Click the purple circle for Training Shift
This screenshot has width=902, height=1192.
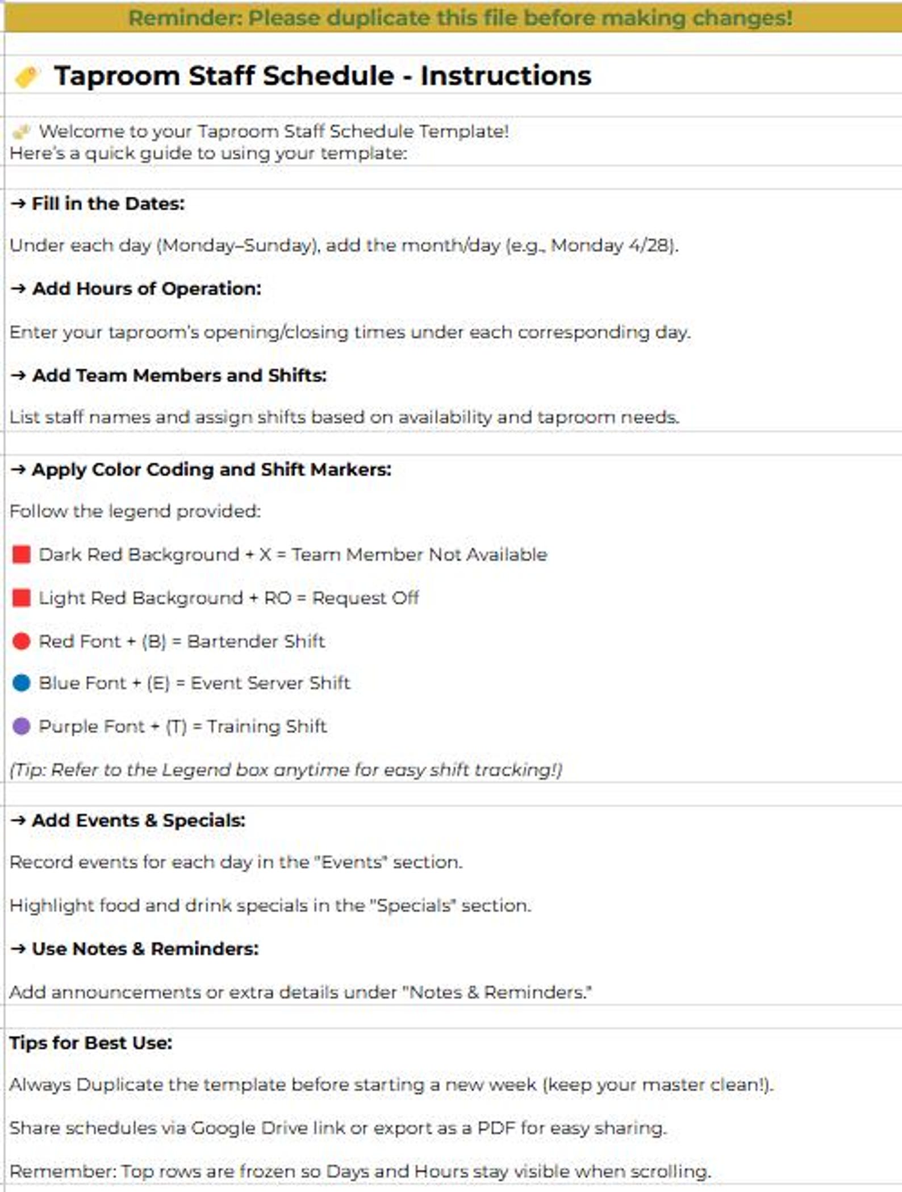[21, 726]
